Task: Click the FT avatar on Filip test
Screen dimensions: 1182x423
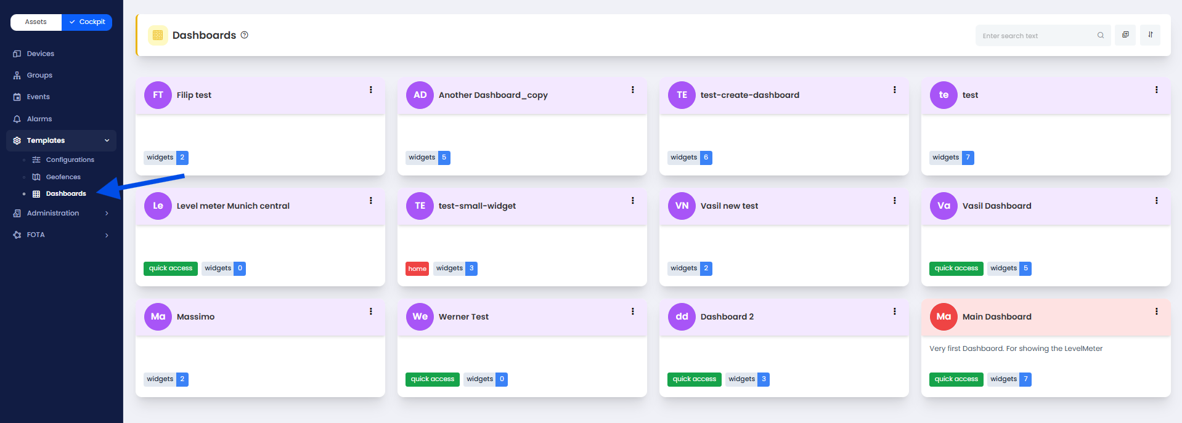Action: coord(158,95)
